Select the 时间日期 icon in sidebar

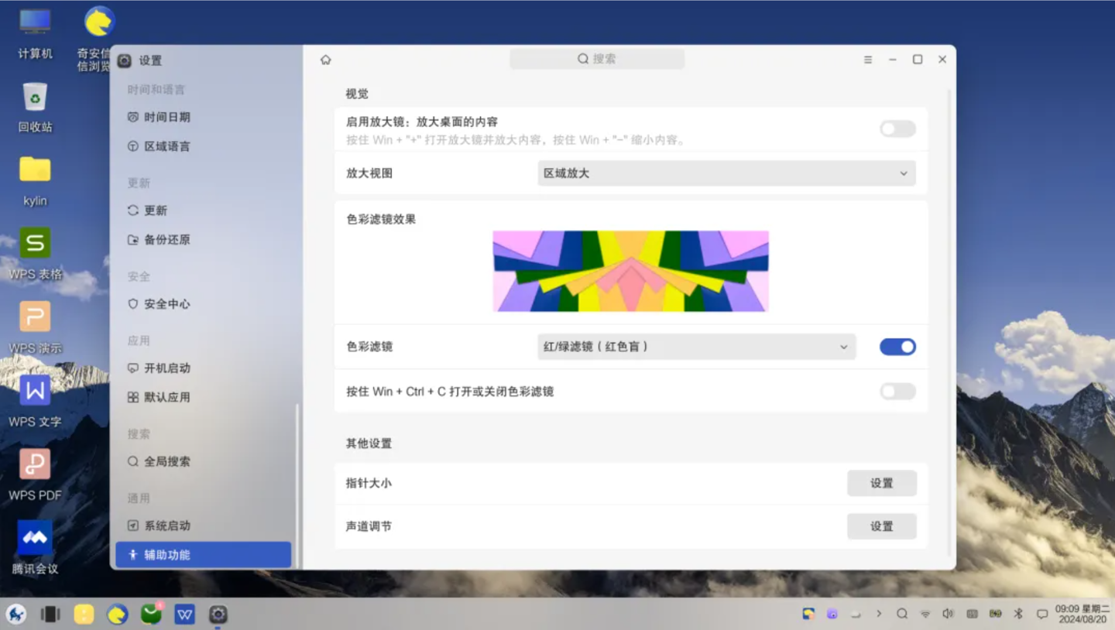coord(133,117)
